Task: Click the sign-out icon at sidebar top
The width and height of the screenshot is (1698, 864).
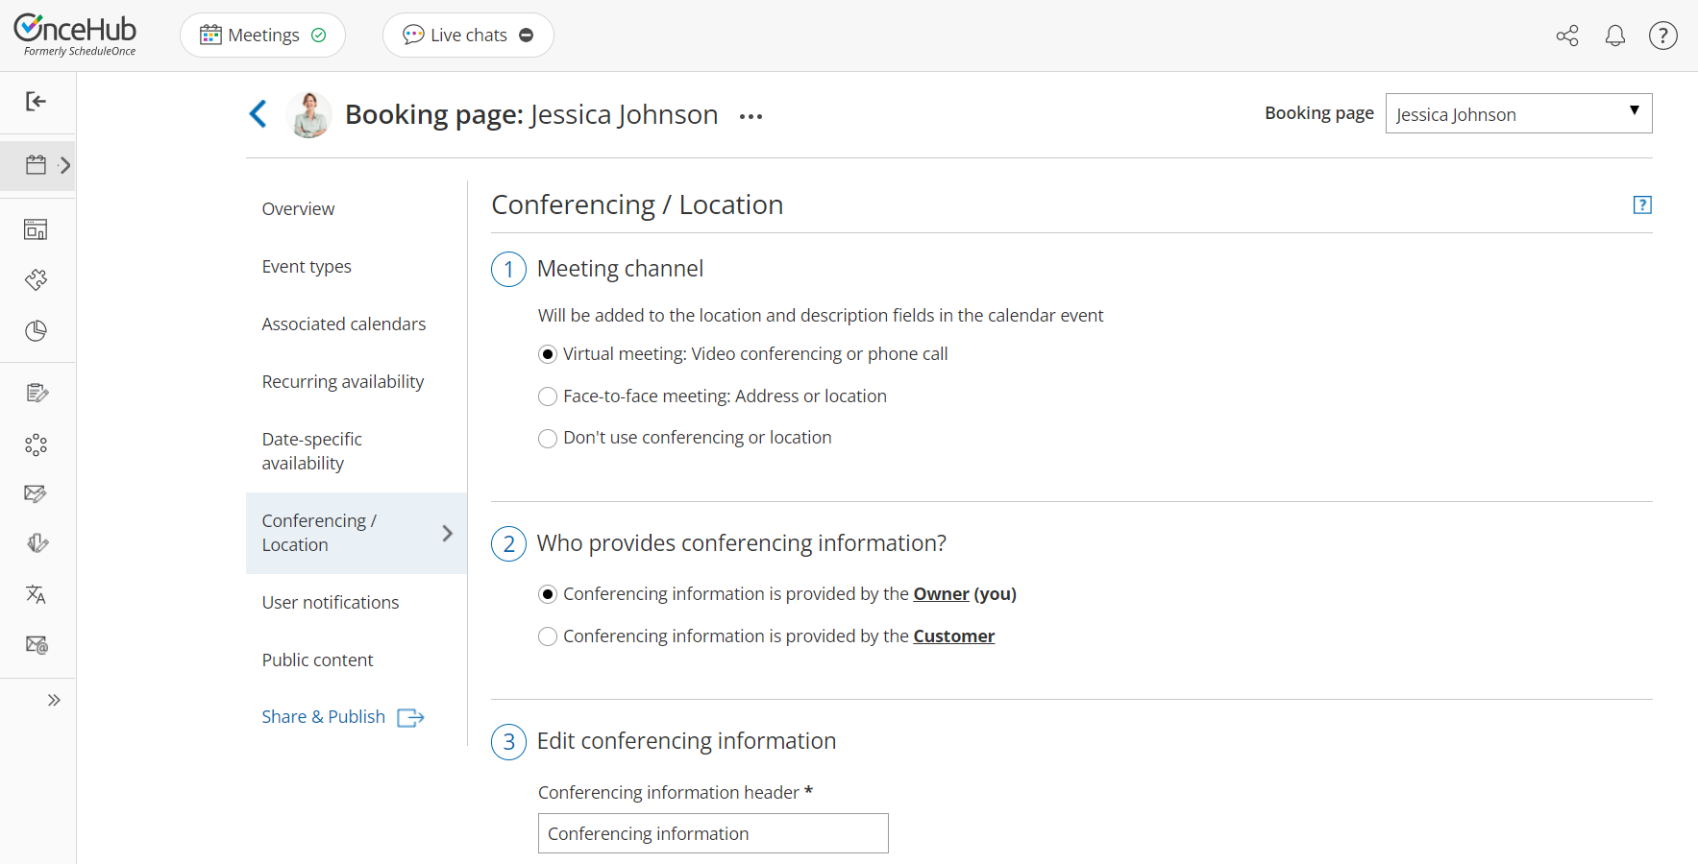Action: (36, 101)
